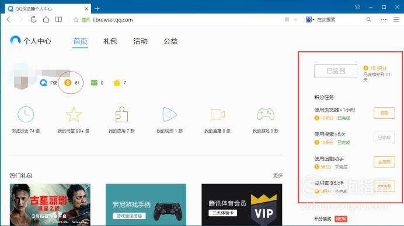Viewport: 404px width, 226px height.
Task: Switch to the 礼包 tab
Action: (110, 41)
